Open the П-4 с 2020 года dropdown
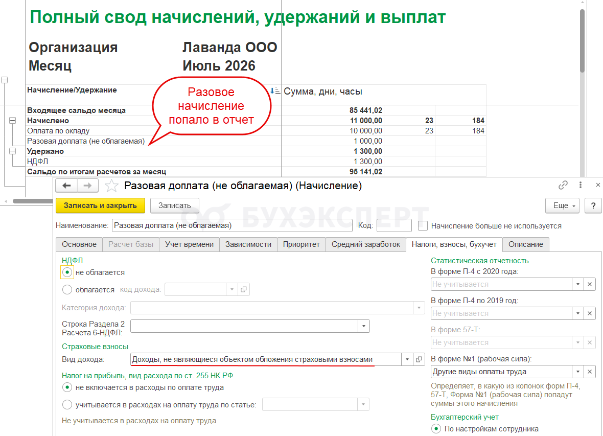 click(577, 284)
